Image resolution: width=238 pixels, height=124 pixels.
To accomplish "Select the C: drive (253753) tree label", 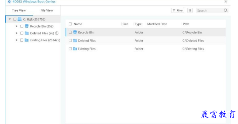I will (34, 19).
